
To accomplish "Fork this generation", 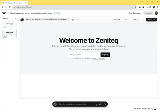I will coord(126,20).
